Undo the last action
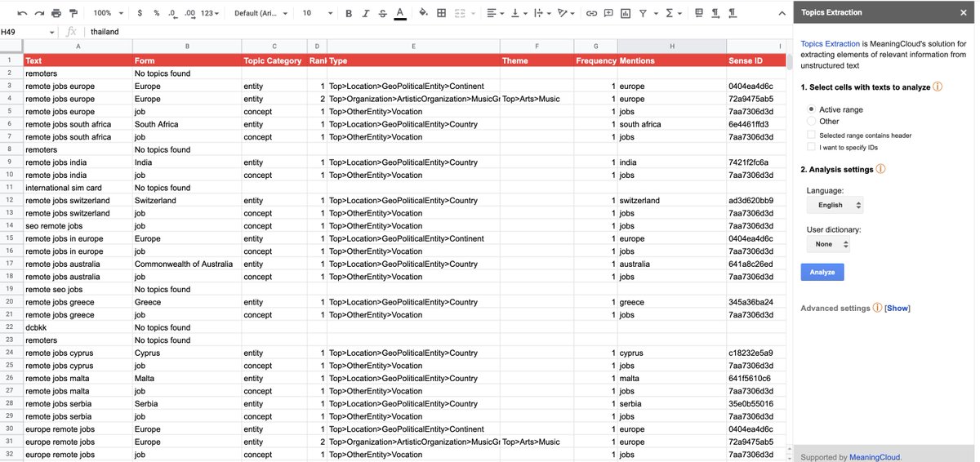 [22, 13]
